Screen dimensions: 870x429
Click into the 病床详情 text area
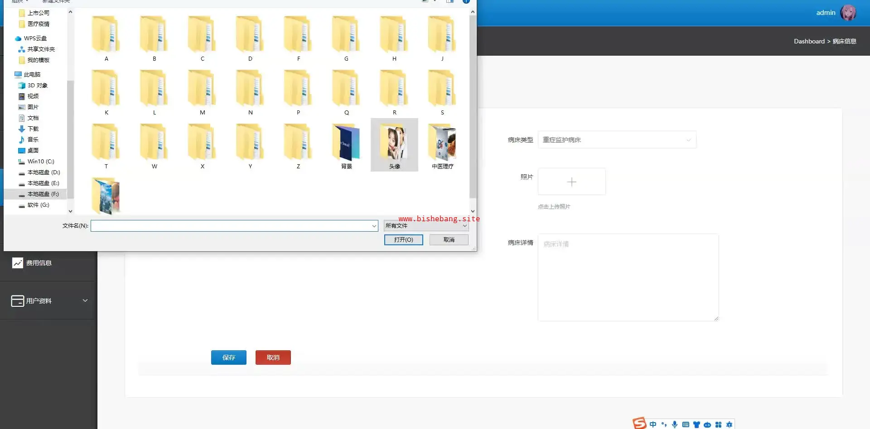point(628,277)
